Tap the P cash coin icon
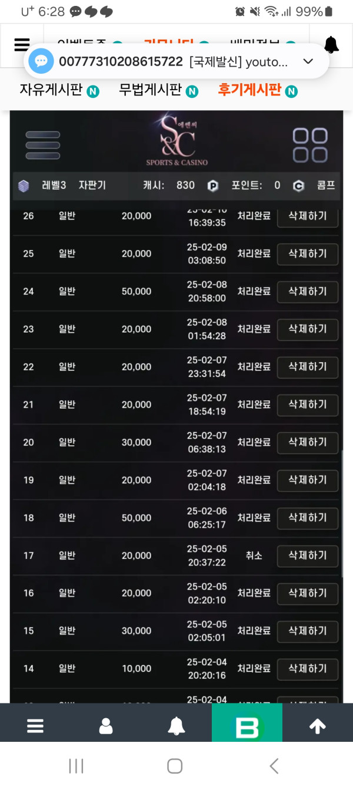Viewport: 353px width, 789px height. tap(213, 186)
